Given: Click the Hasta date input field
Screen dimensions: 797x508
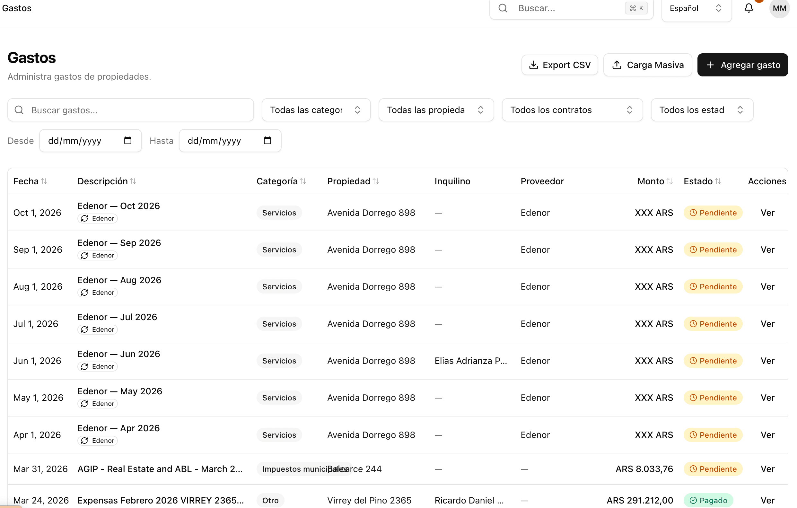Looking at the screenshot, I should click(230, 141).
